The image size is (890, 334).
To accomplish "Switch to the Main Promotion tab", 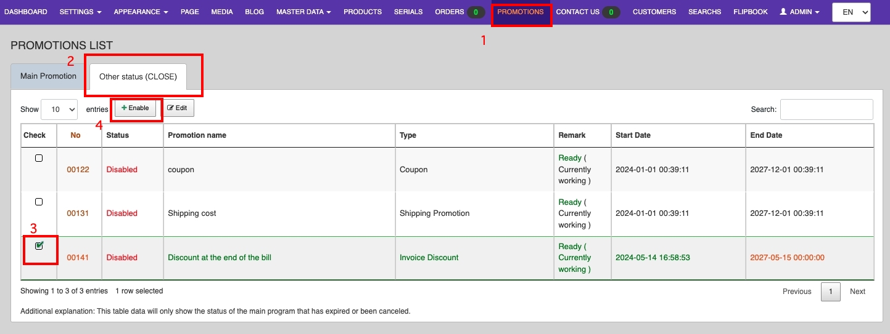I will 48,76.
